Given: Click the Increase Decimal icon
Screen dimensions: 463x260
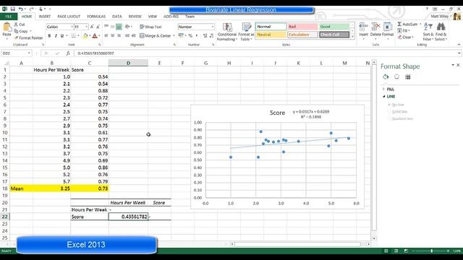Looking at the screenshot, I should [205, 35].
